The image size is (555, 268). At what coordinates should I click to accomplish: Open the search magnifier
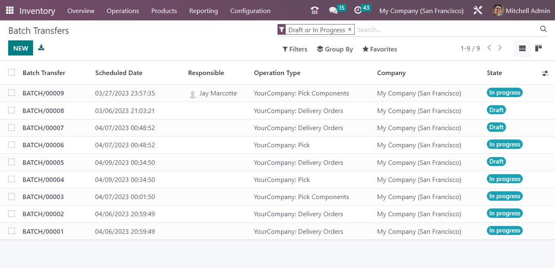[x=543, y=29]
